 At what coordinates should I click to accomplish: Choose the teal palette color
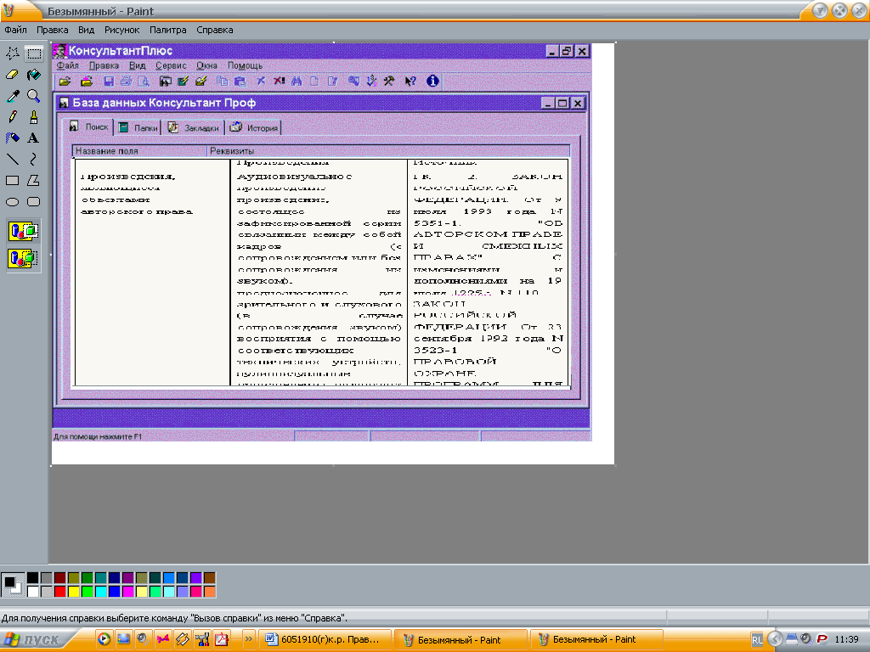[100, 578]
